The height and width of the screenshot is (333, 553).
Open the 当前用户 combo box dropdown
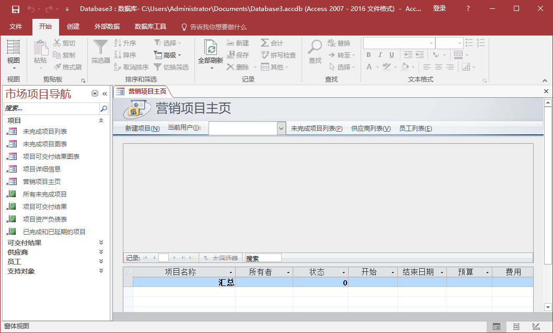coord(281,129)
